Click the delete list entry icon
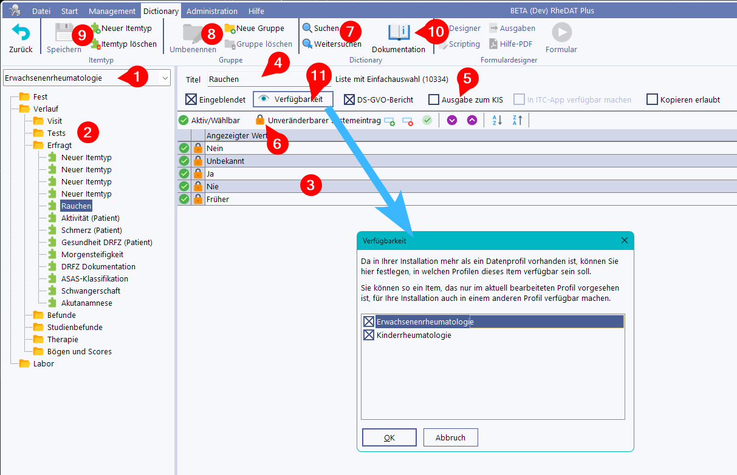Screen dimensions: 737x475 [408, 121]
